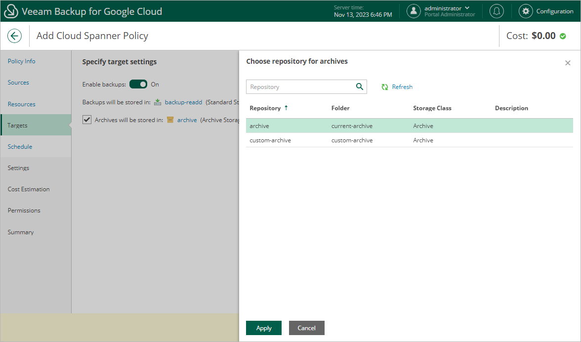This screenshot has width=581, height=342.
Task: Open the Permissions step
Action: click(24, 211)
